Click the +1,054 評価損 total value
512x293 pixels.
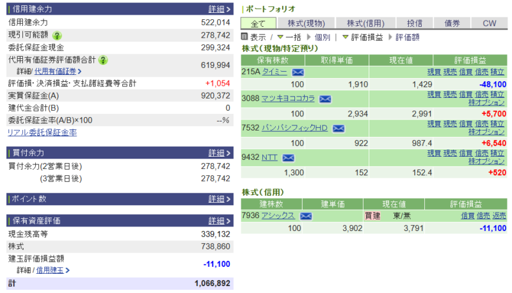218,84
